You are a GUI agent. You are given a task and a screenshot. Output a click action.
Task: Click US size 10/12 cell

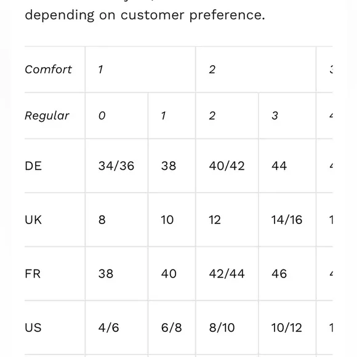click(x=287, y=327)
